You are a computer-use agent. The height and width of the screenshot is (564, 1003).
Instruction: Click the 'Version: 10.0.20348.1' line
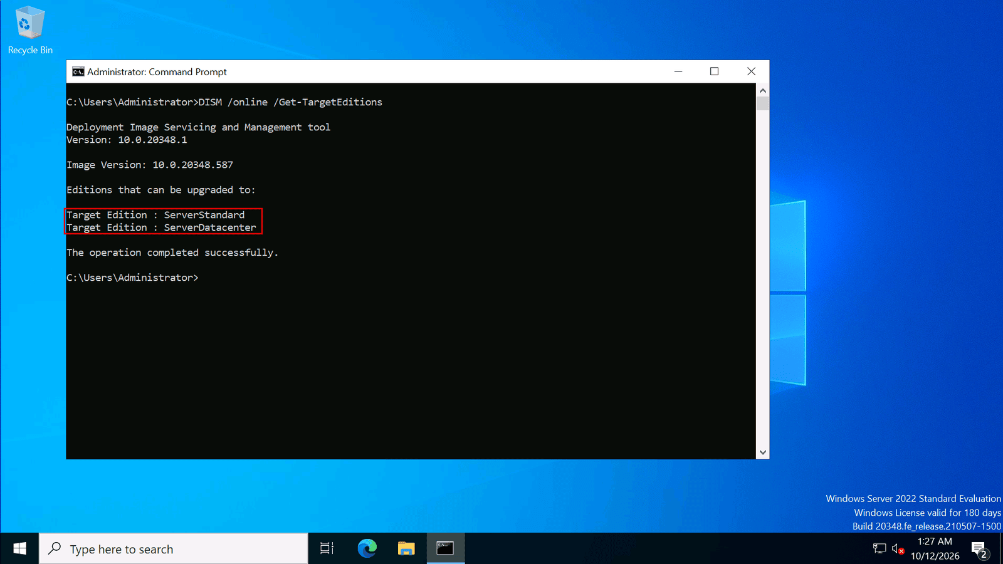click(x=127, y=140)
